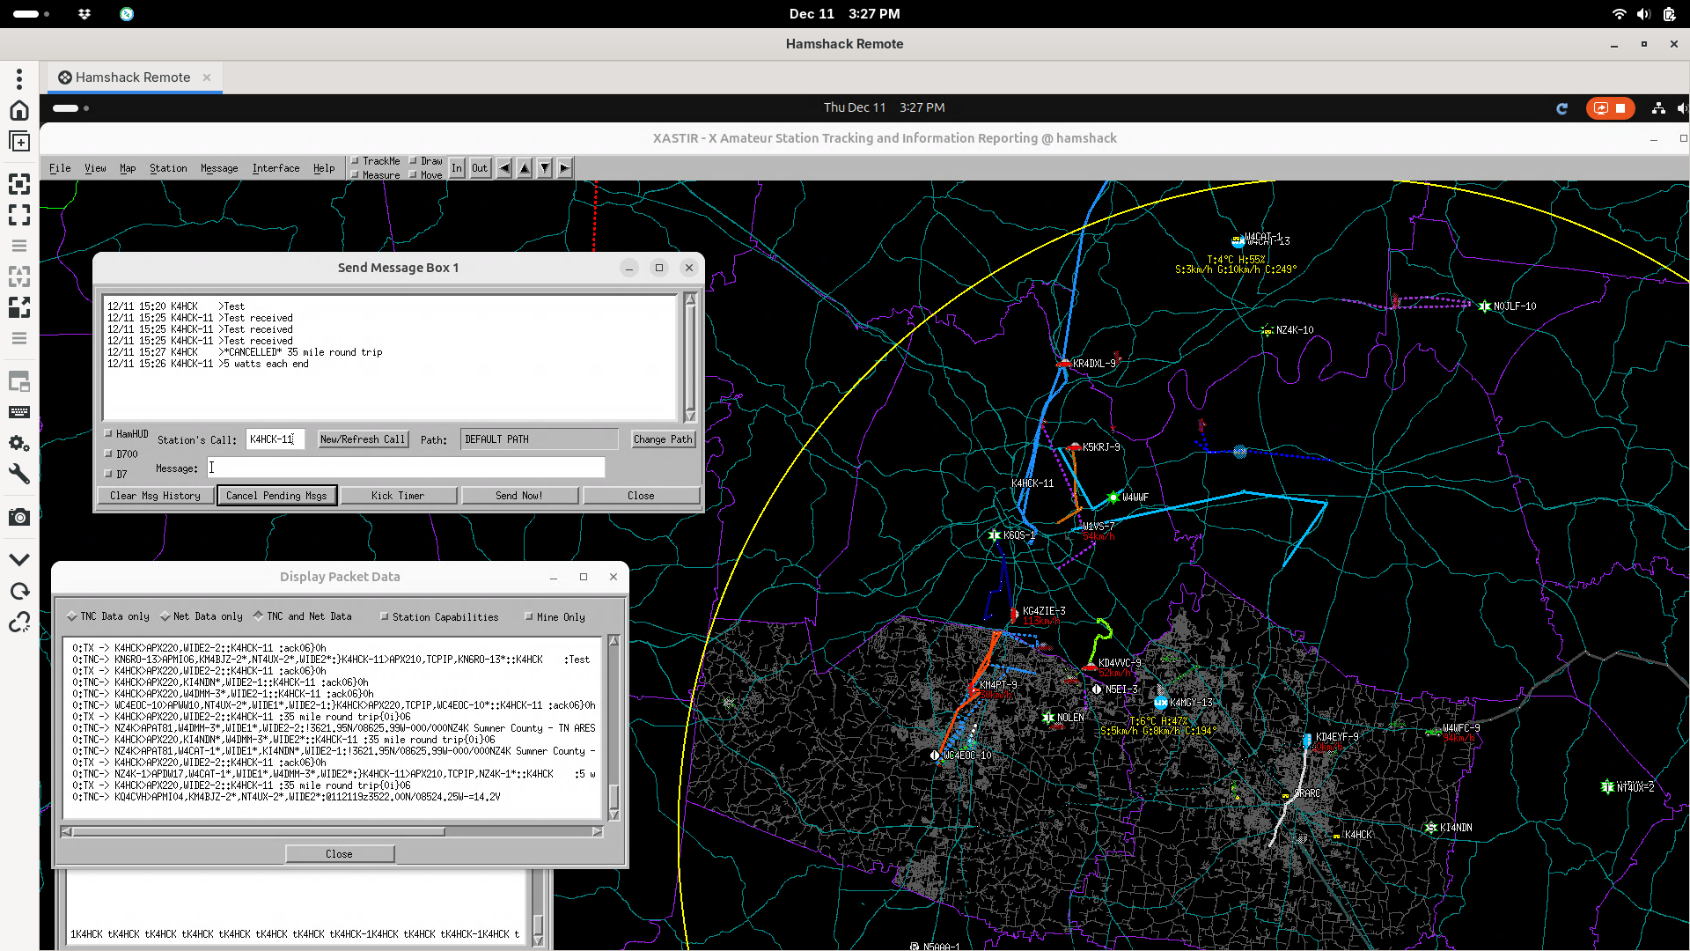Screen dimensions: 1690x951
Task: Click the remote session refresh icon
Action: (x=1562, y=108)
